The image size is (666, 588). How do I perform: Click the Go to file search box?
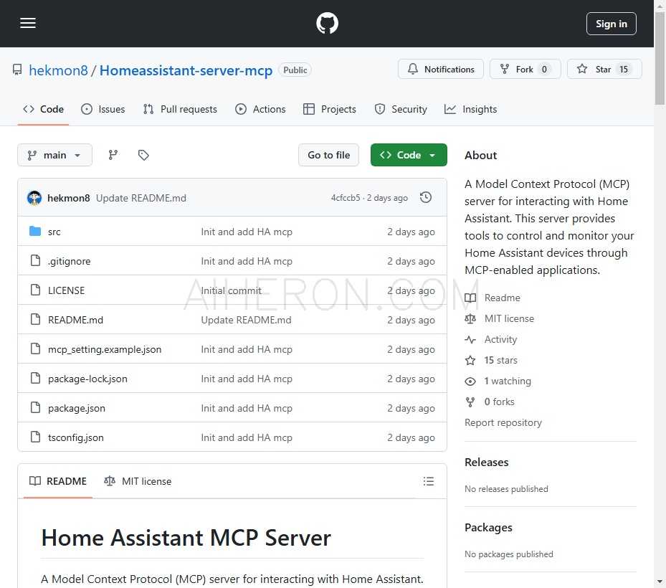coord(328,154)
